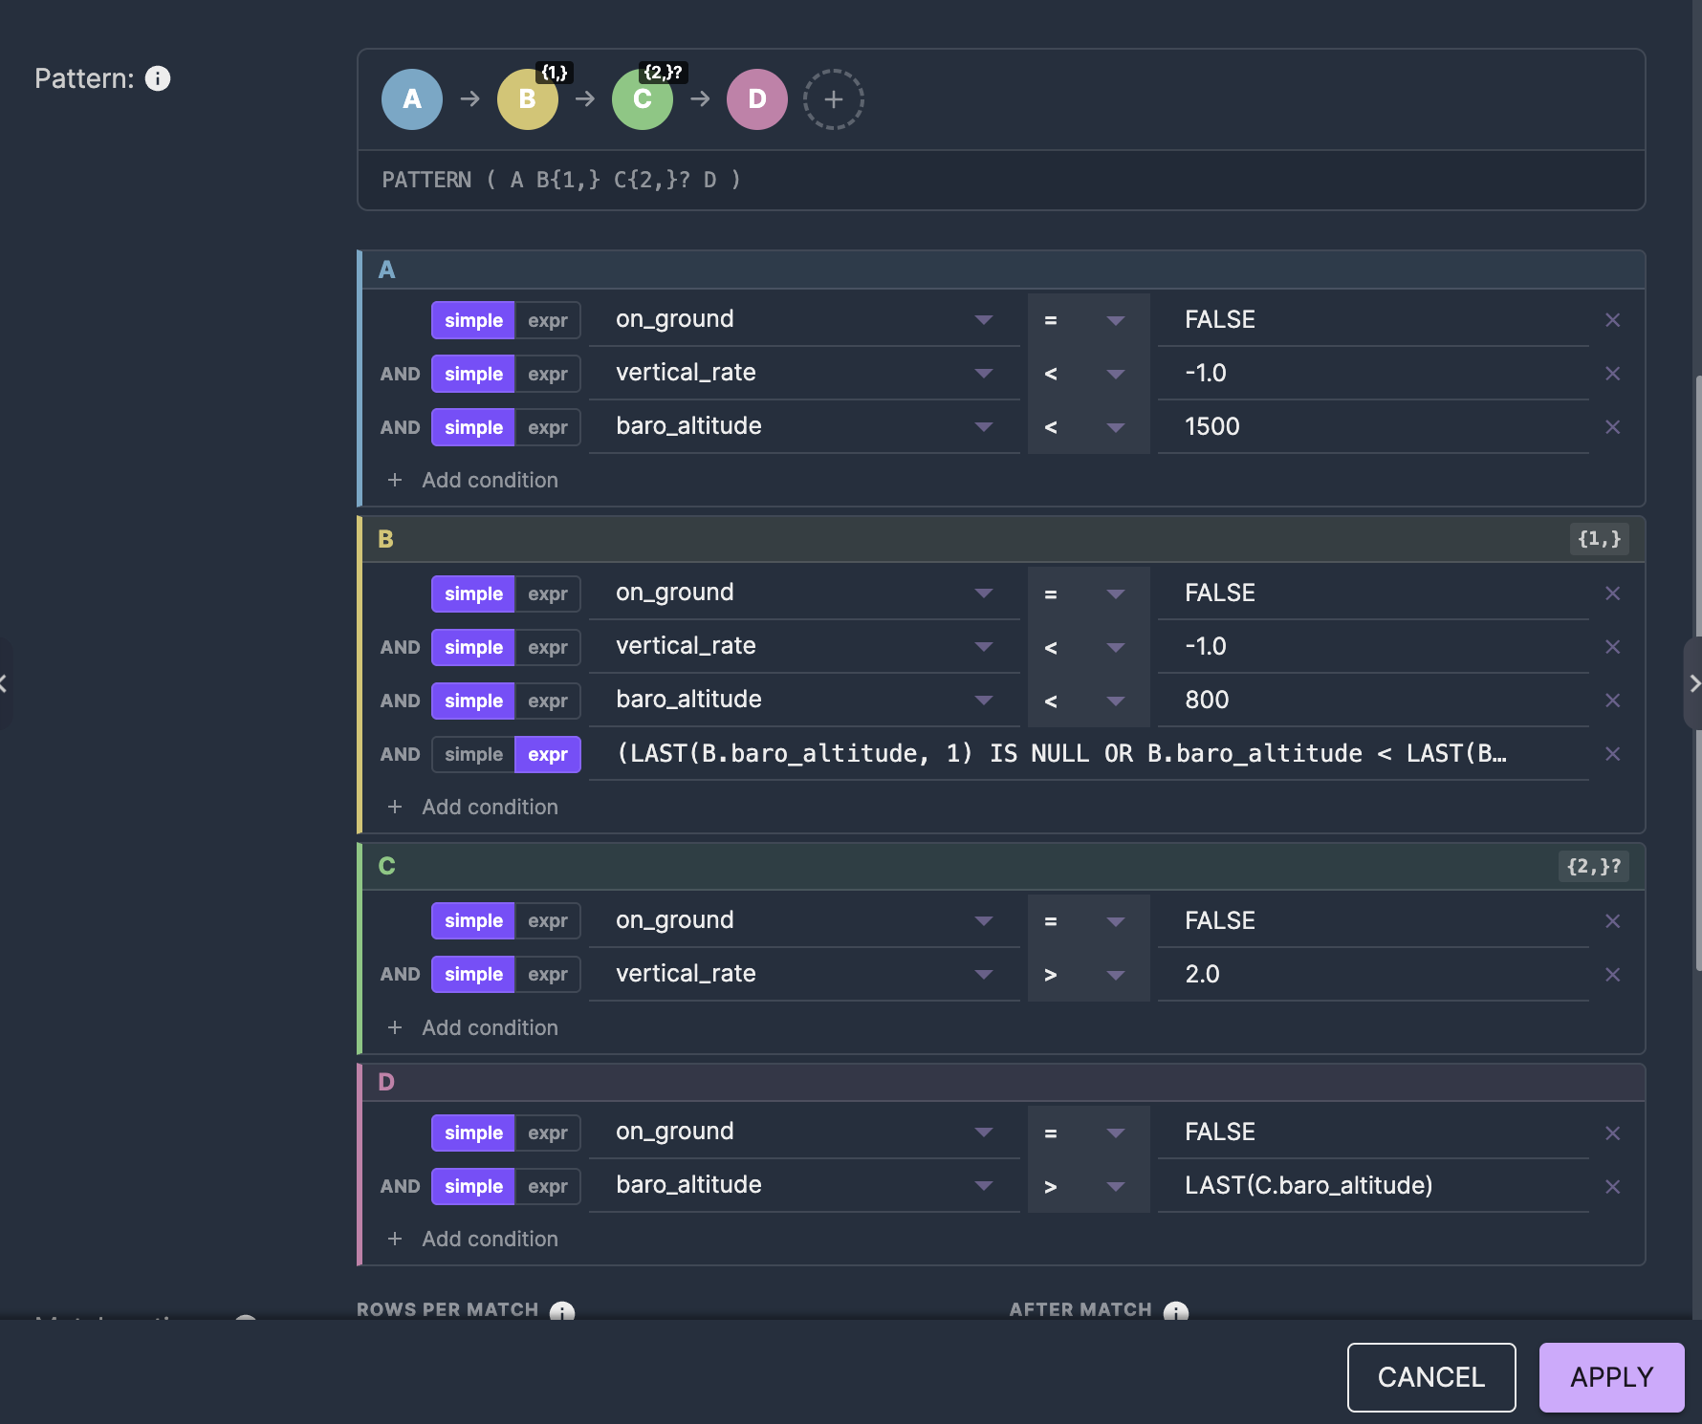Select node C in the pattern diagram

tap(642, 98)
